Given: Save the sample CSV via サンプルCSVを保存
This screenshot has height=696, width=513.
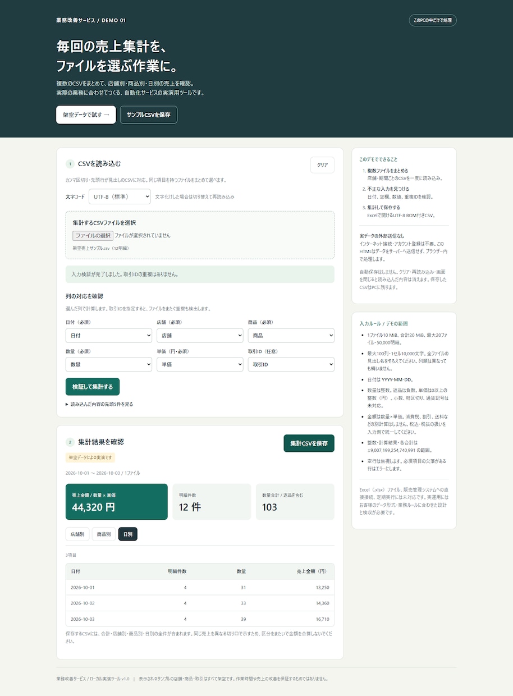Looking at the screenshot, I should click(x=149, y=115).
